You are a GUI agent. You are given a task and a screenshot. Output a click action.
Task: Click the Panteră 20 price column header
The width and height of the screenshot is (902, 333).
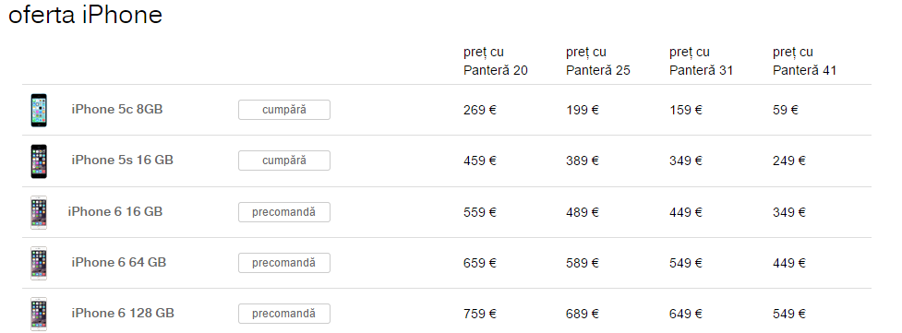pyautogui.click(x=496, y=62)
